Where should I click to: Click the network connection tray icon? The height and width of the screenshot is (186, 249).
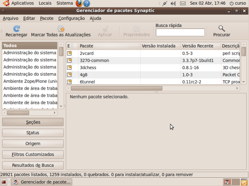coord(165,3)
